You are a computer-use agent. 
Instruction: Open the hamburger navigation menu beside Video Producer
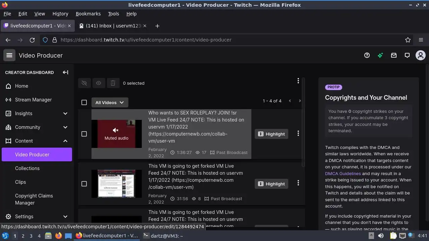tap(9, 56)
